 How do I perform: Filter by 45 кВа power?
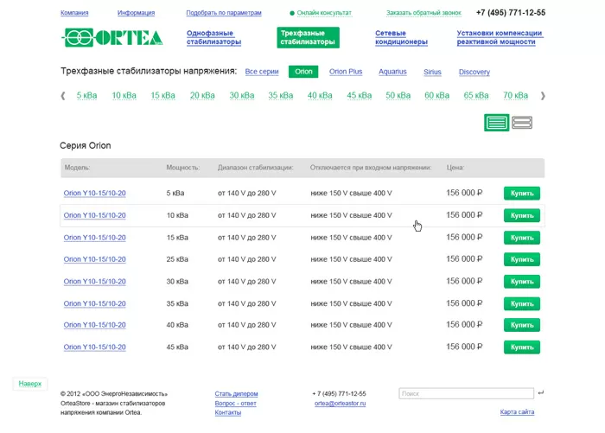click(360, 95)
